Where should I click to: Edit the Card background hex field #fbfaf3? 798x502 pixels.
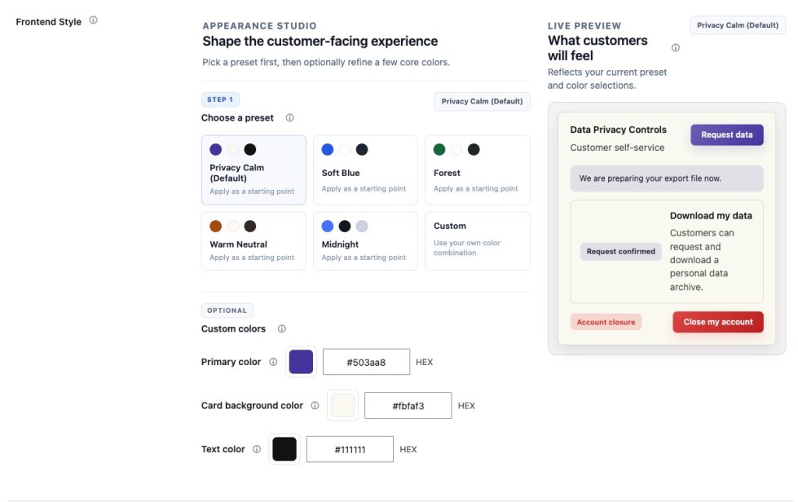408,406
